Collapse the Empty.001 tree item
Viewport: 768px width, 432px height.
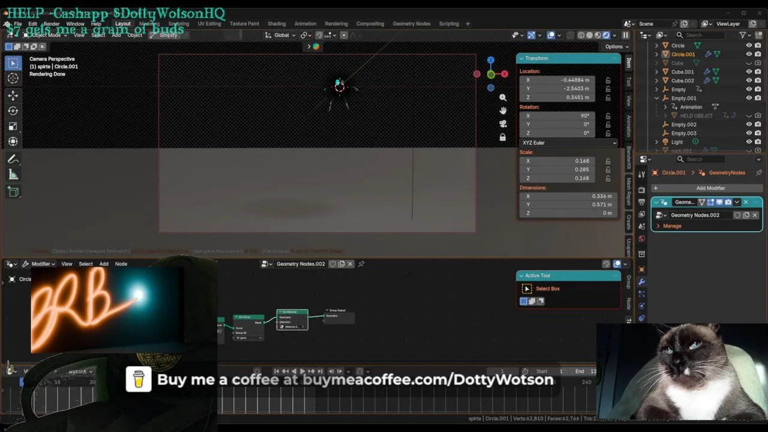656,98
